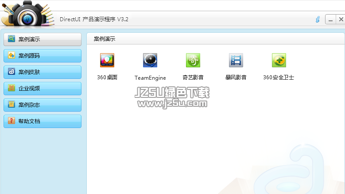Launch the TeamEngine demo icon

[150, 60]
